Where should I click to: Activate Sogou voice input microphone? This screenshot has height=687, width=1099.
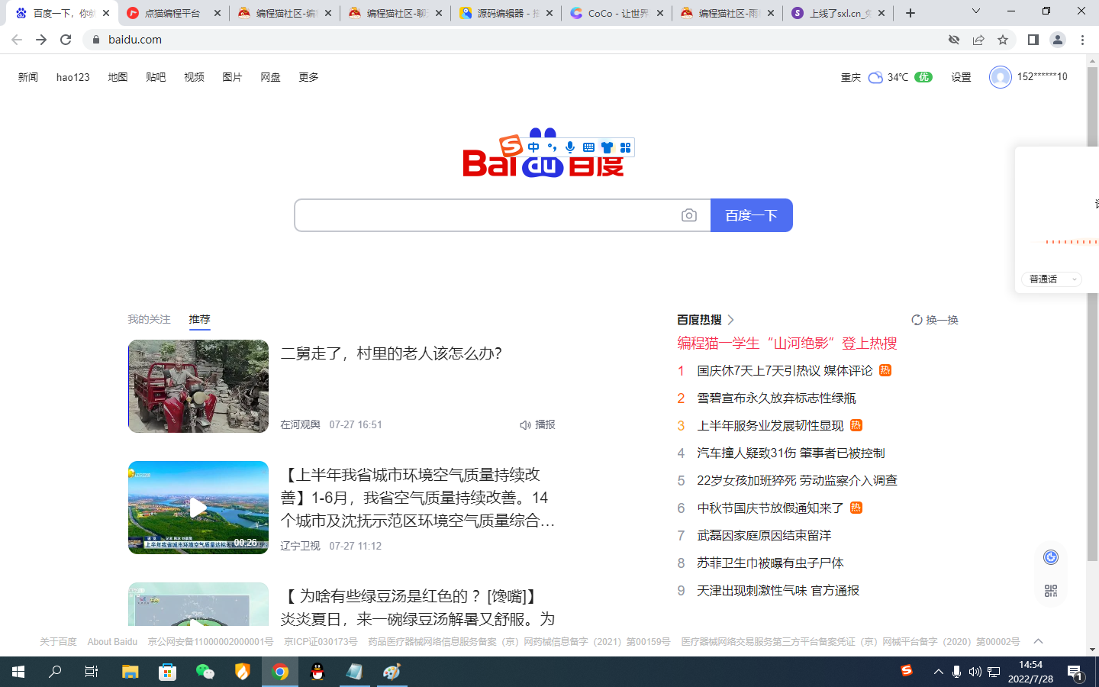570,147
